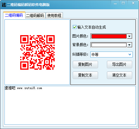Select the 二维码编码 tab

point(14,15)
